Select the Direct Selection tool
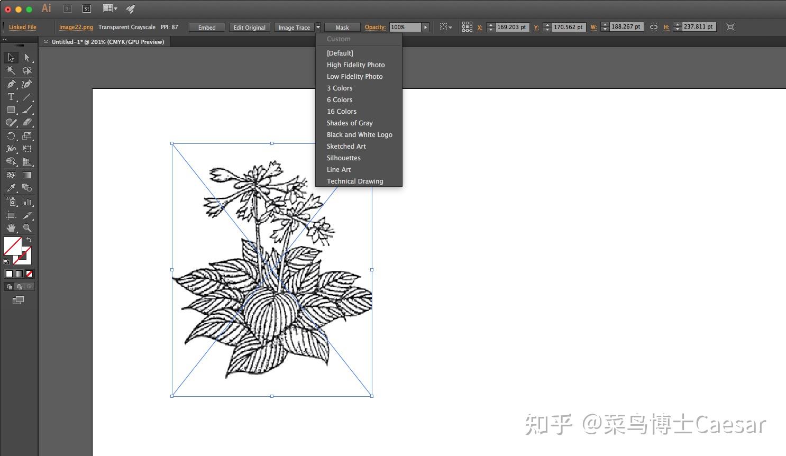Image resolution: width=786 pixels, height=456 pixels. (27, 58)
